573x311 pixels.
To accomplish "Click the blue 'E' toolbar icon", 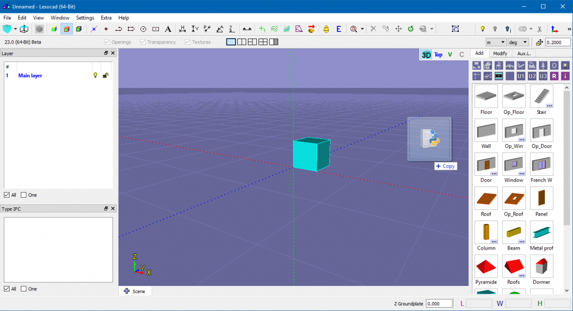I will point(339,29).
